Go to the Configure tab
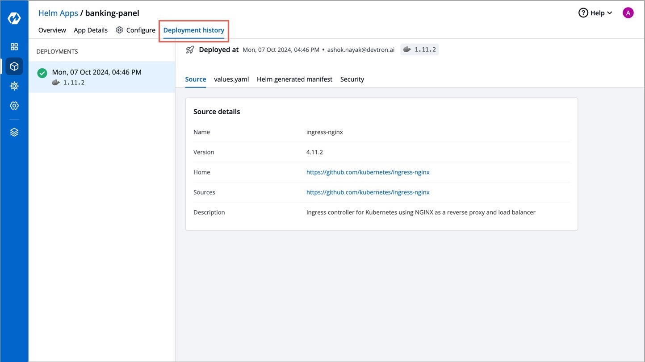 tap(136, 30)
